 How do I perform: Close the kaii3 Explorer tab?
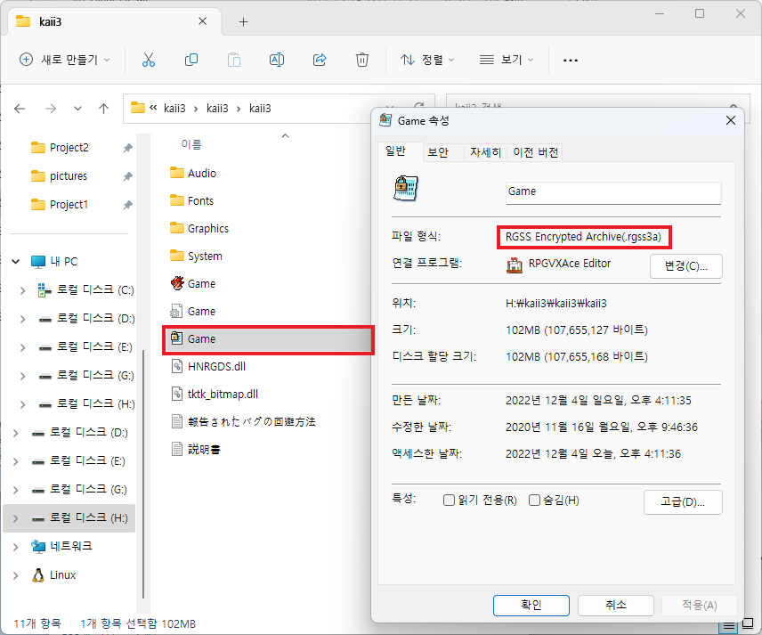click(203, 21)
